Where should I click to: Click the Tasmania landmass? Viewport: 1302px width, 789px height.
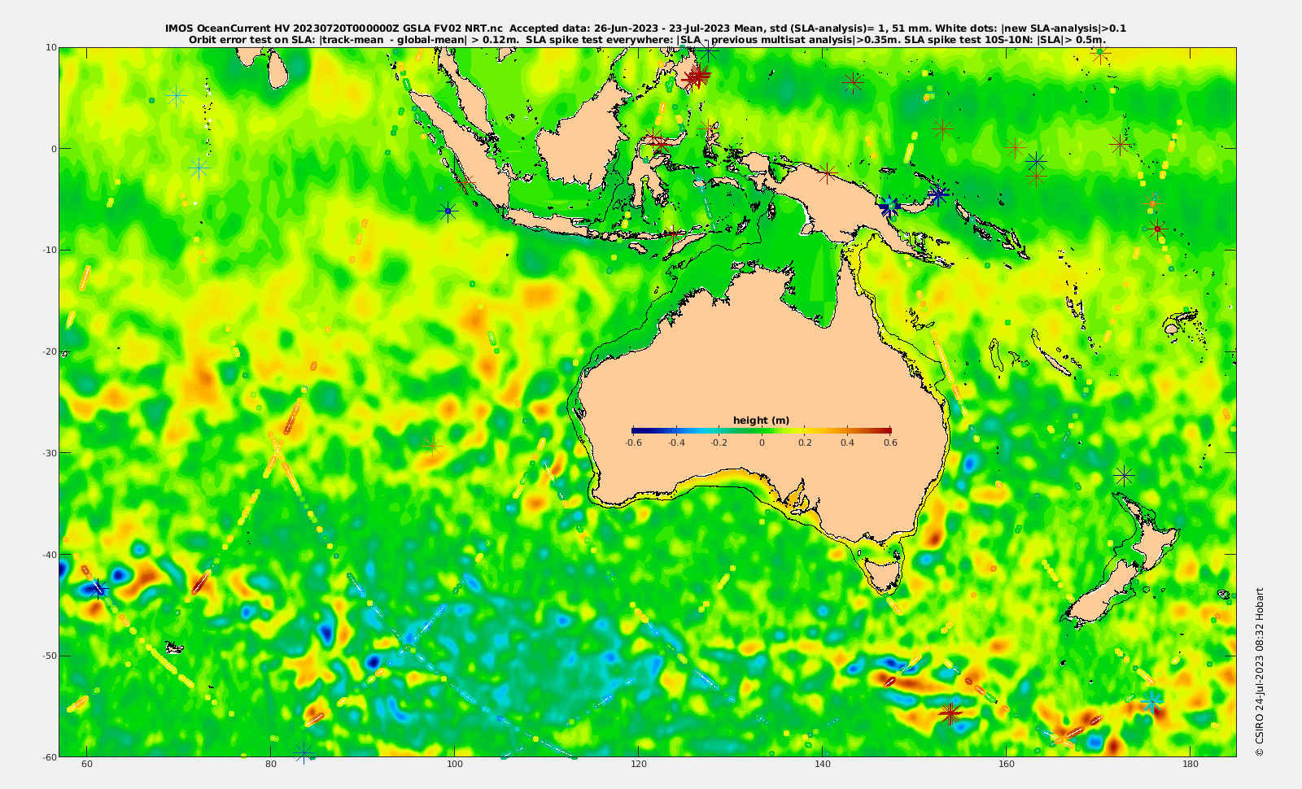[x=884, y=573]
